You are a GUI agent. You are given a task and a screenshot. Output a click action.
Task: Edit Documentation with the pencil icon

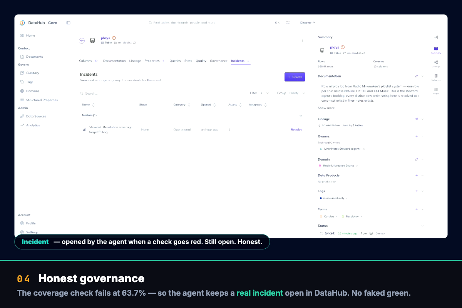pyautogui.click(x=417, y=76)
